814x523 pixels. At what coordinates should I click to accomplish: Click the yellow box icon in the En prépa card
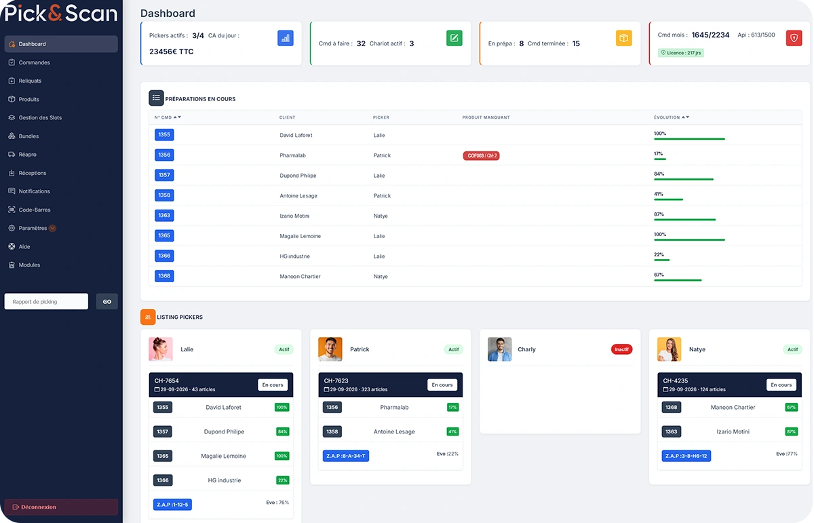tap(624, 38)
